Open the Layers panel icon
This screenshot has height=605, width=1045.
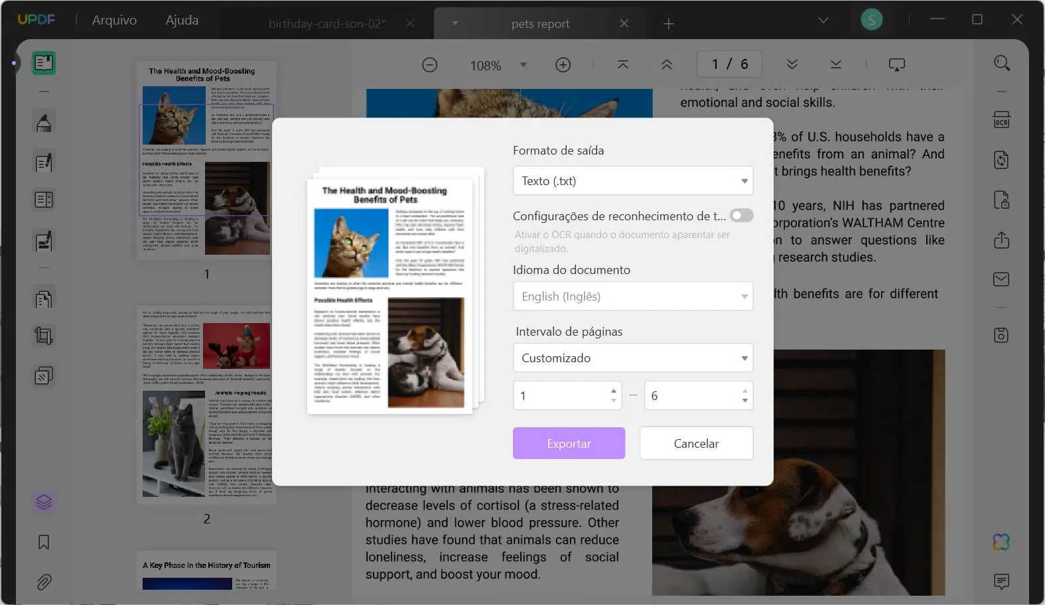point(44,502)
